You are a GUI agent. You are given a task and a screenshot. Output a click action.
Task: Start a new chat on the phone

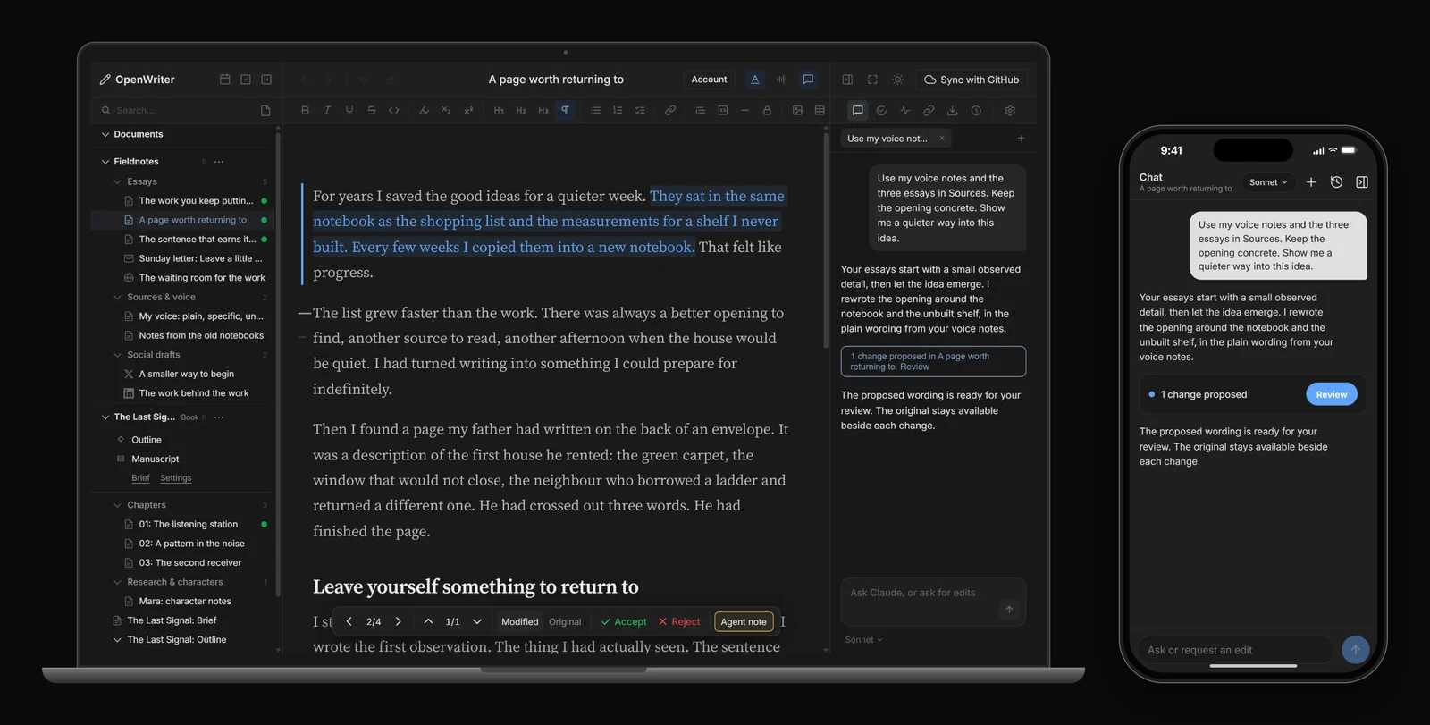(1311, 182)
